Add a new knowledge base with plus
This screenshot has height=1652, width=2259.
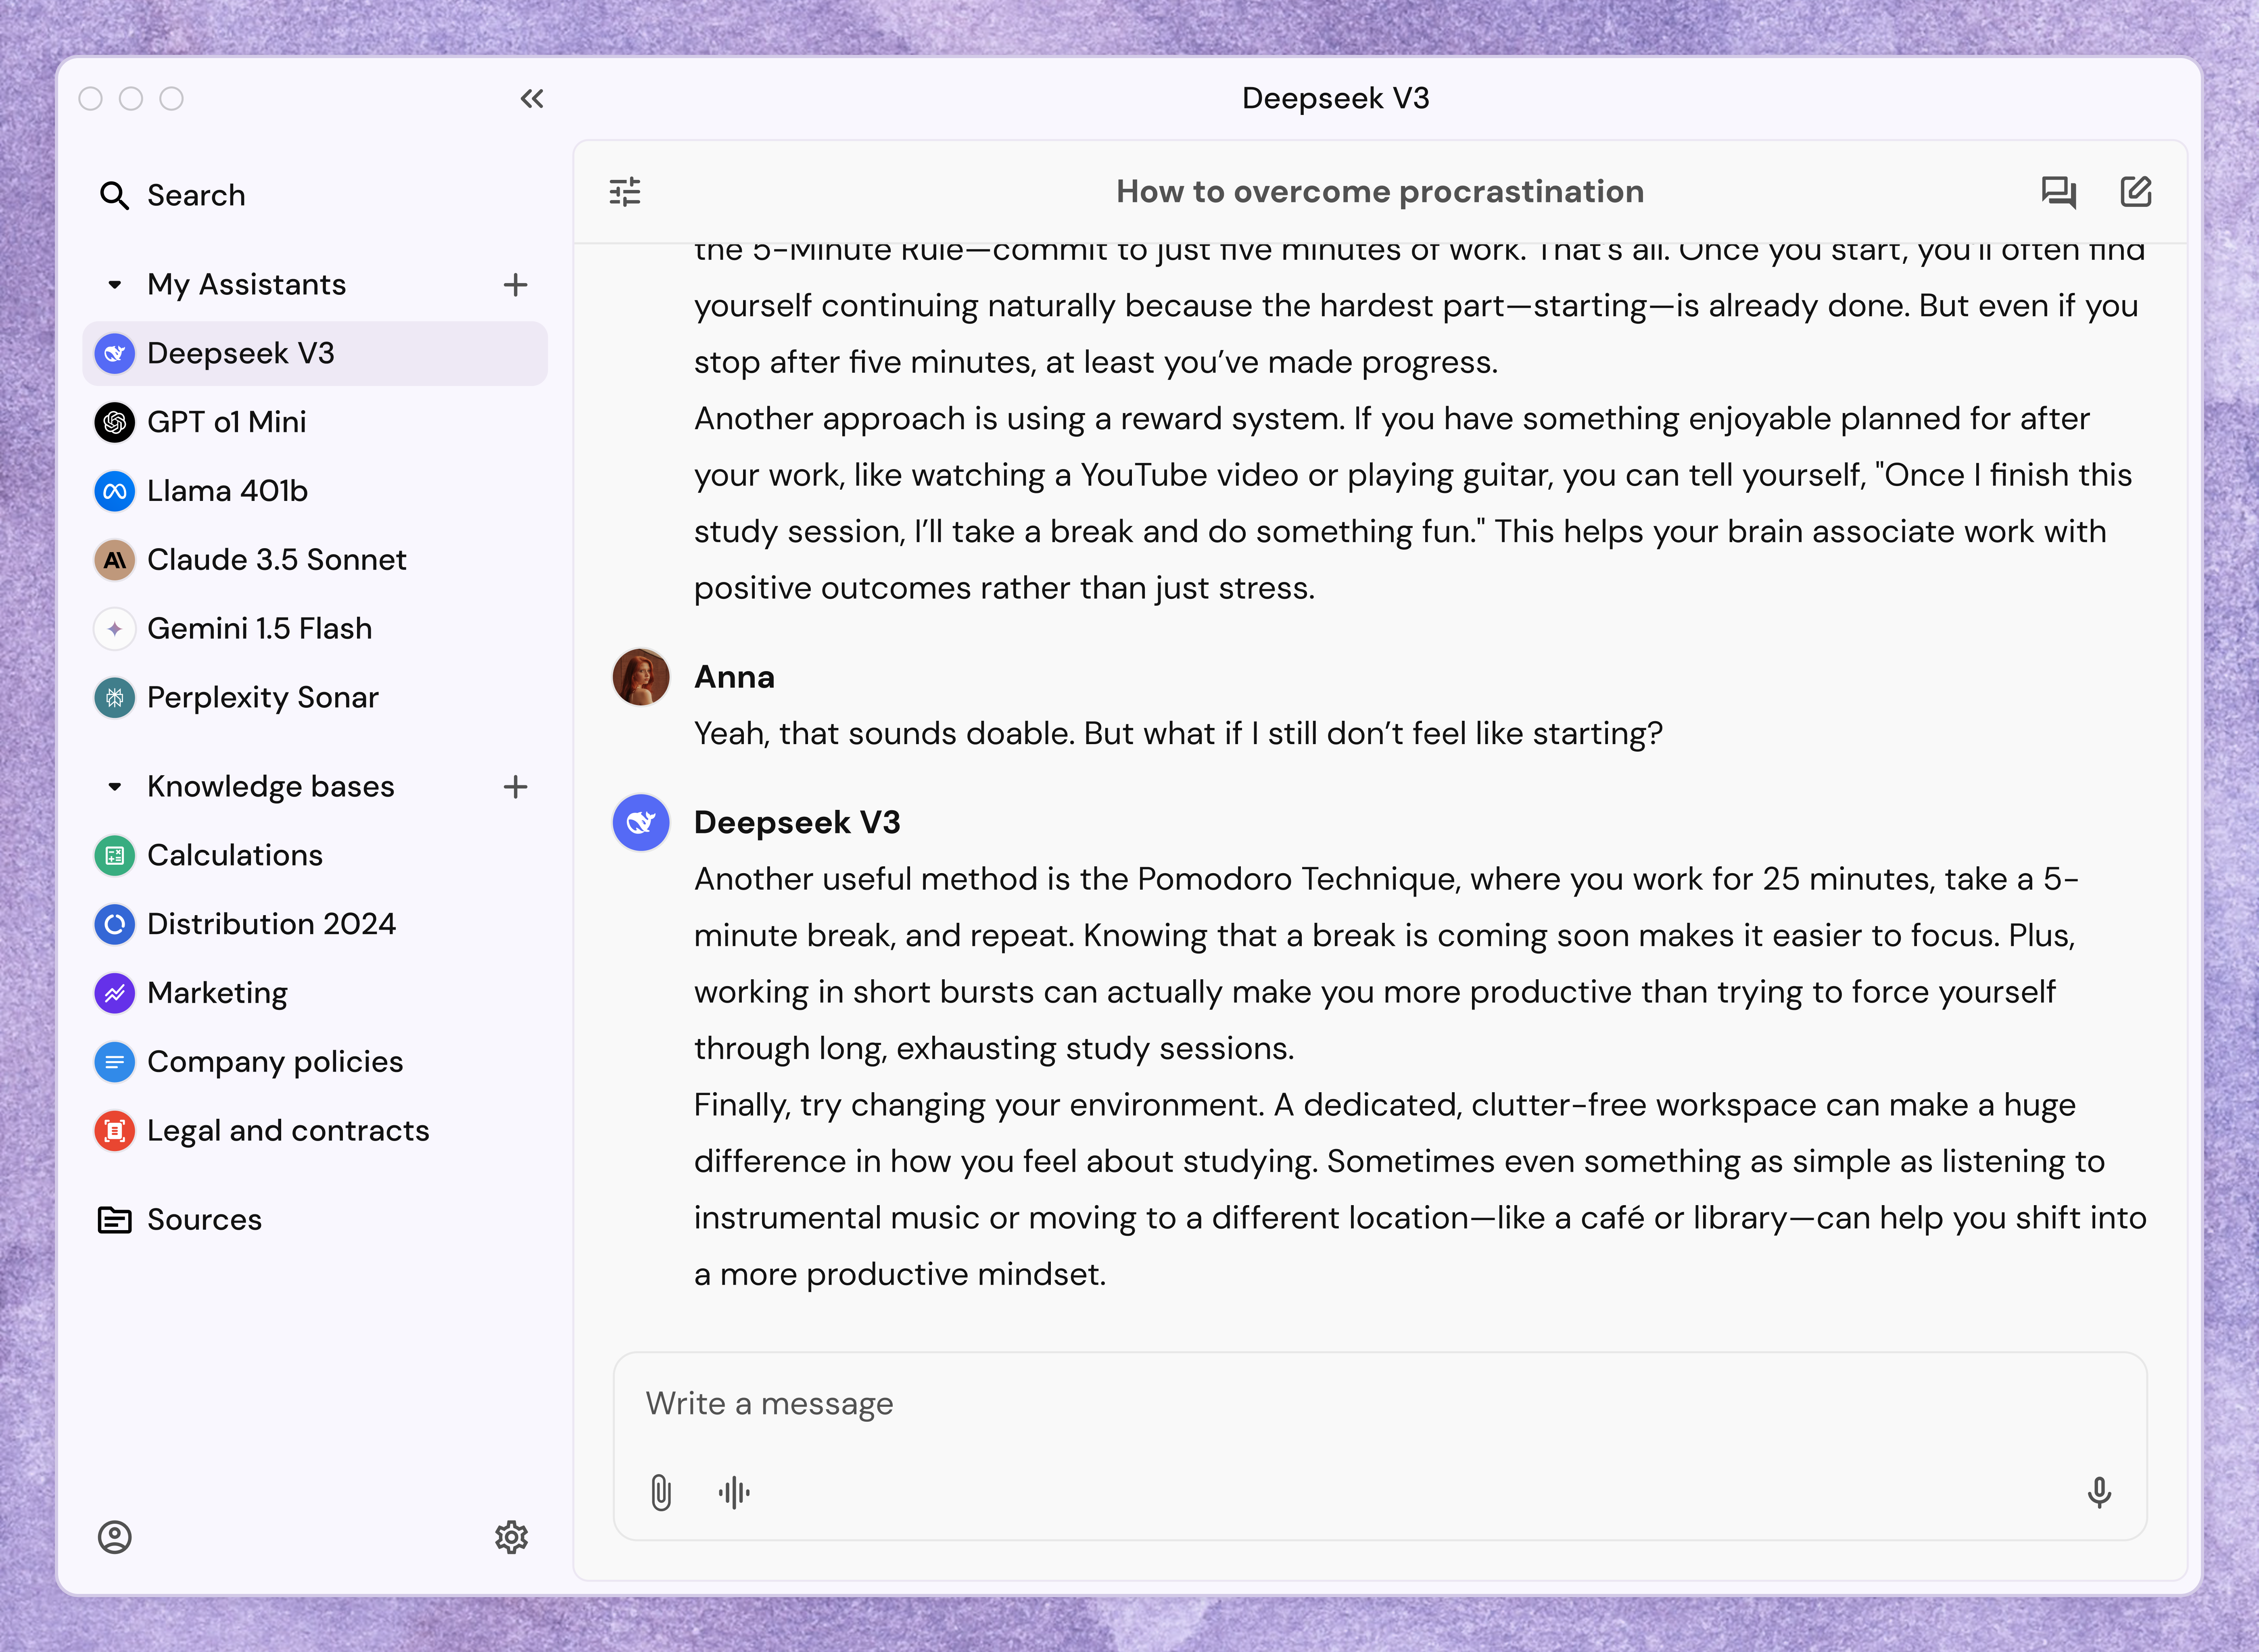click(x=515, y=787)
